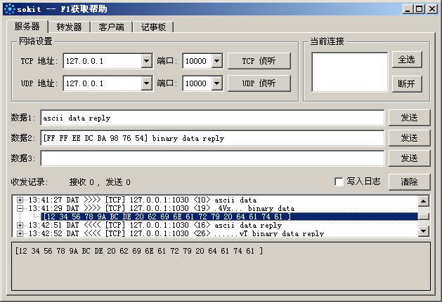Clear the log with 清除 button
Screen dimensions: 442x302
tap(409, 182)
